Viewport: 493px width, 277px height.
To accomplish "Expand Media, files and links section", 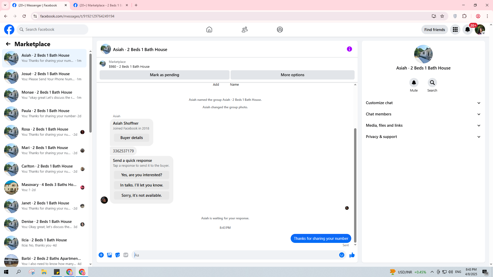I will (x=423, y=125).
